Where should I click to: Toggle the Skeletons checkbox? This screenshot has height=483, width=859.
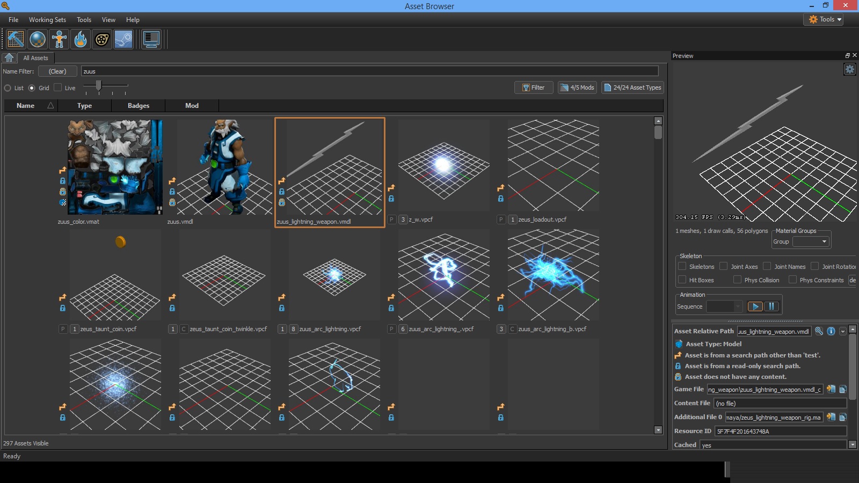pos(682,266)
